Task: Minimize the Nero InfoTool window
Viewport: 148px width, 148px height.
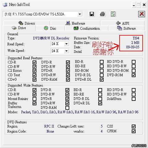Action: point(134,5)
